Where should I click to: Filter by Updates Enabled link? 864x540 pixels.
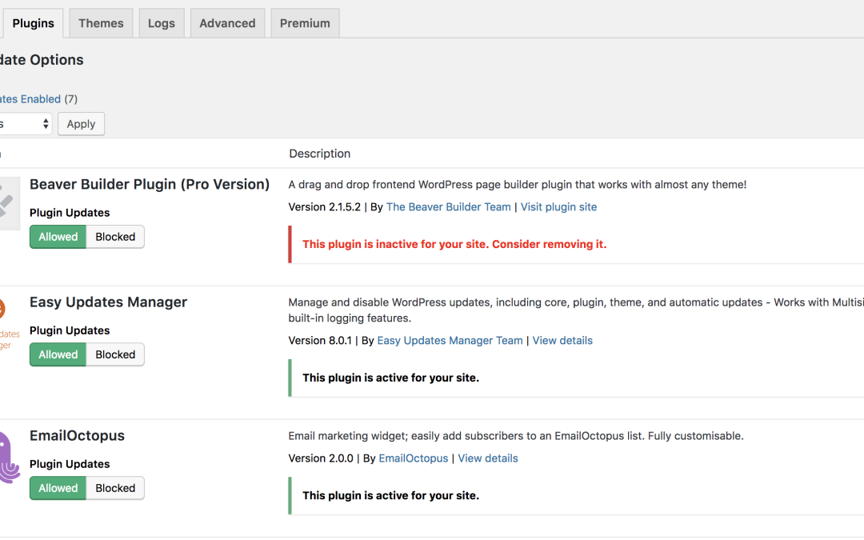(30, 99)
